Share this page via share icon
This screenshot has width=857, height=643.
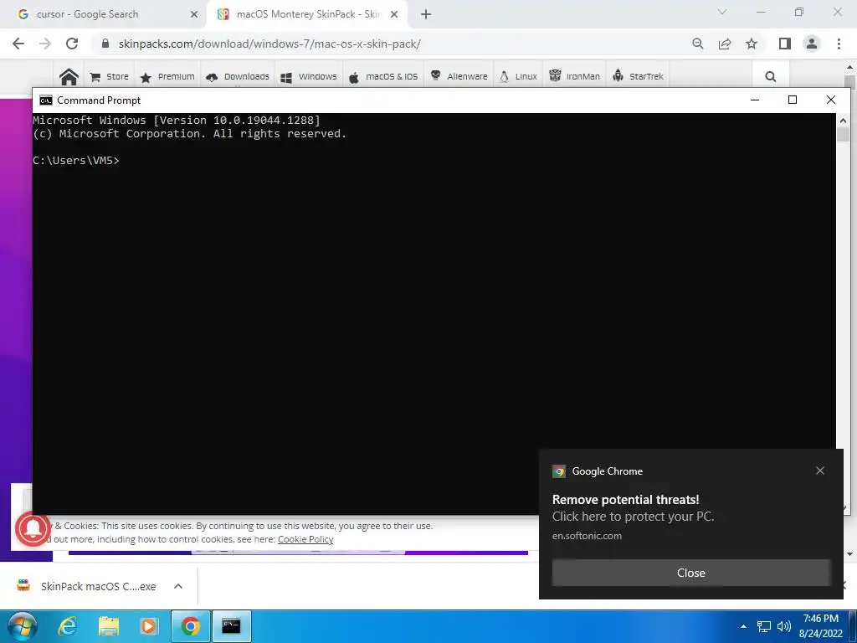click(725, 44)
